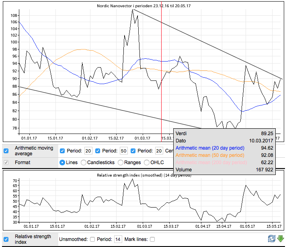The height and width of the screenshot is (247, 287).
Task: Toggle Arithmetic moving average checkbox
Action: (x=6, y=151)
